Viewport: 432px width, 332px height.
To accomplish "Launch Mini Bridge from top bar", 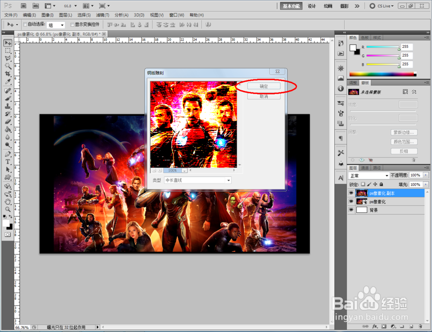I will 35,6.
